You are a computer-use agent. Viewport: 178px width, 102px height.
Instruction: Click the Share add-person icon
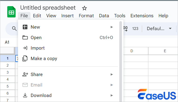click(x=25, y=74)
